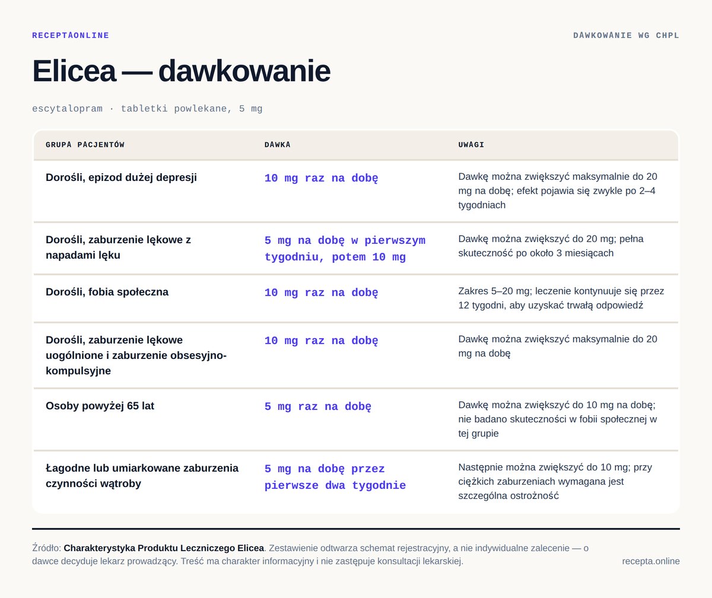Image resolution: width=712 pixels, height=598 pixels.
Task: Click the 'DAWKA' column header
Action: (x=277, y=145)
